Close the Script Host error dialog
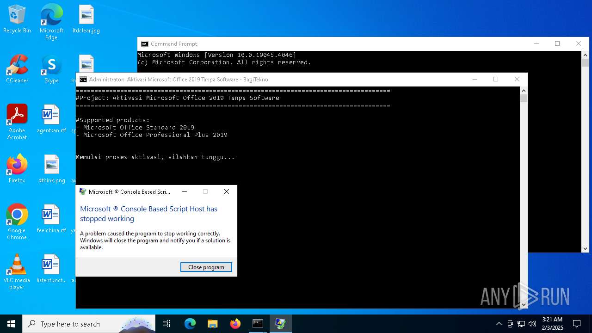Image resolution: width=592 pixels, height=333 pixels. [x=227, y=191]
